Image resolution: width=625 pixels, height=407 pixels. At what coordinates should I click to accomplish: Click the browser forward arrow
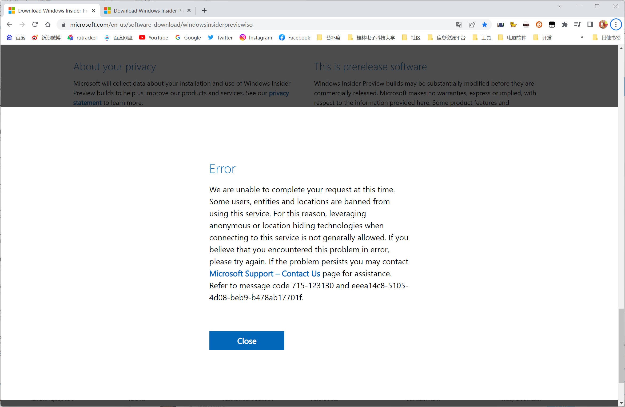22,25
